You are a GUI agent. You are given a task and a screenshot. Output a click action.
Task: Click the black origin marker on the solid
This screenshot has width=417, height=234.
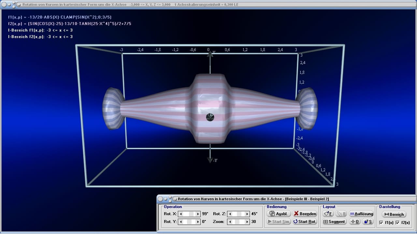210,117
